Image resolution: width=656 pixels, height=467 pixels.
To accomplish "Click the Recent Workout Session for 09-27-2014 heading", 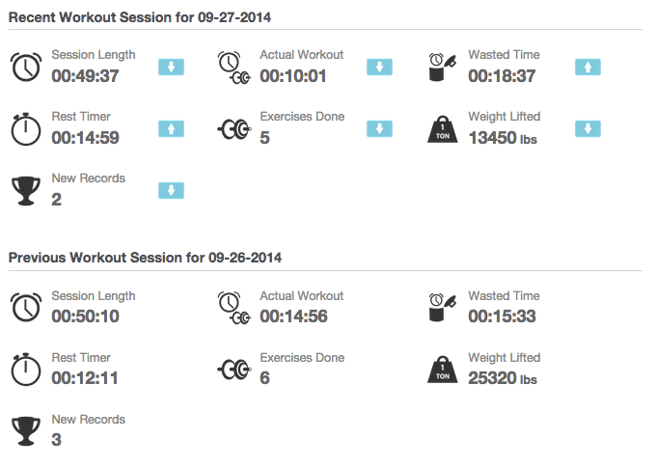I will click(140, 18).
